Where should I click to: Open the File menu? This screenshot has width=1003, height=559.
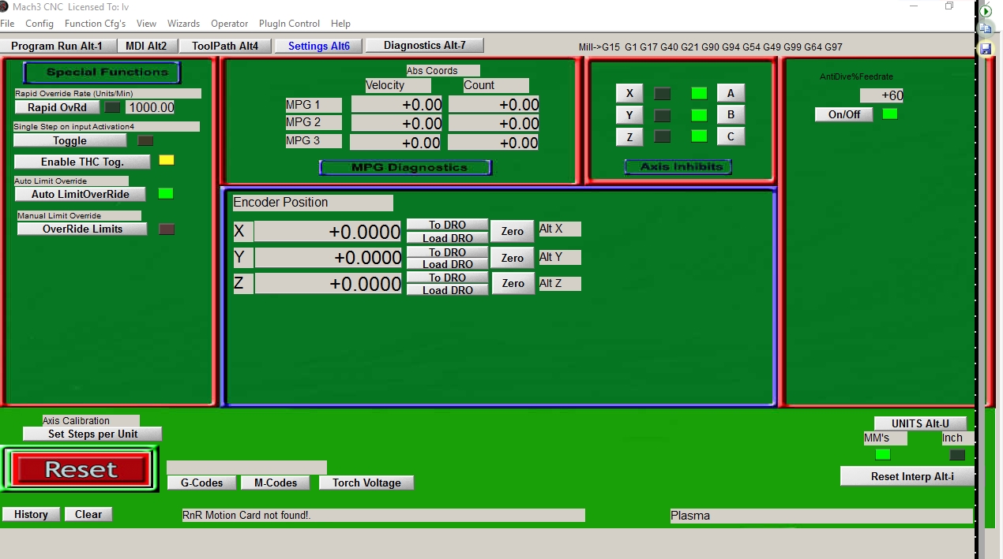(7, 24)
